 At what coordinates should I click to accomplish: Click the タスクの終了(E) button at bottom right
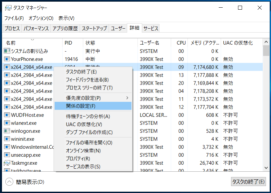click(248, 182)
